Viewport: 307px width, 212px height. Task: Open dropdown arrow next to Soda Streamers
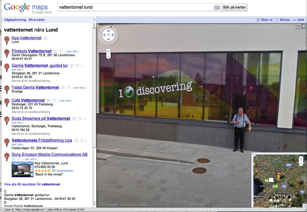click(74, 119)
